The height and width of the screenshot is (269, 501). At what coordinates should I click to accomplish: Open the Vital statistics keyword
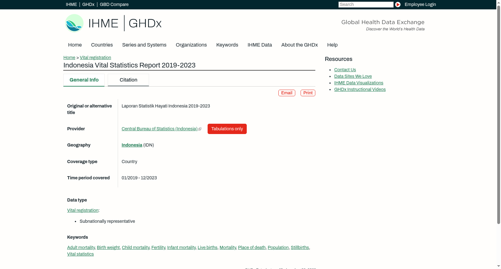(80, 254)
